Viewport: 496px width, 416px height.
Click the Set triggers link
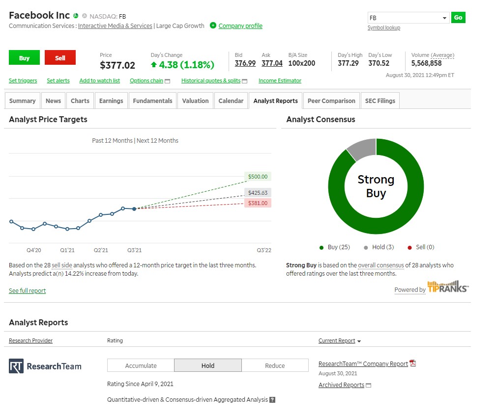23,80
